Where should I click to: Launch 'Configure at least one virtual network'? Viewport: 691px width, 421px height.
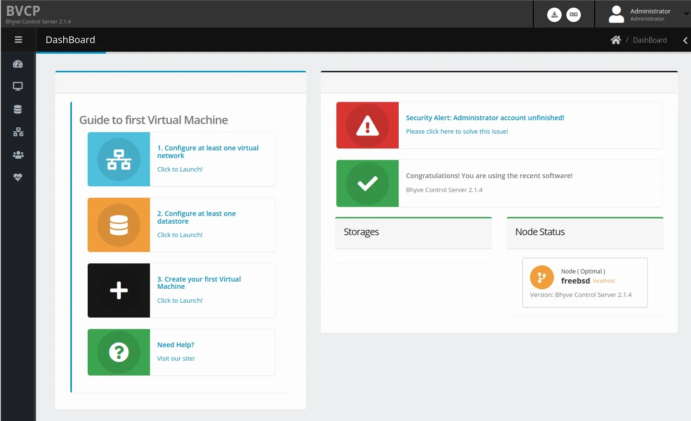coord(180,169)
